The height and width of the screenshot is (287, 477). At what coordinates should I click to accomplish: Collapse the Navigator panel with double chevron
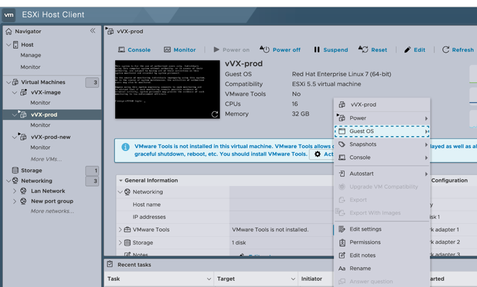coord(93,31)
